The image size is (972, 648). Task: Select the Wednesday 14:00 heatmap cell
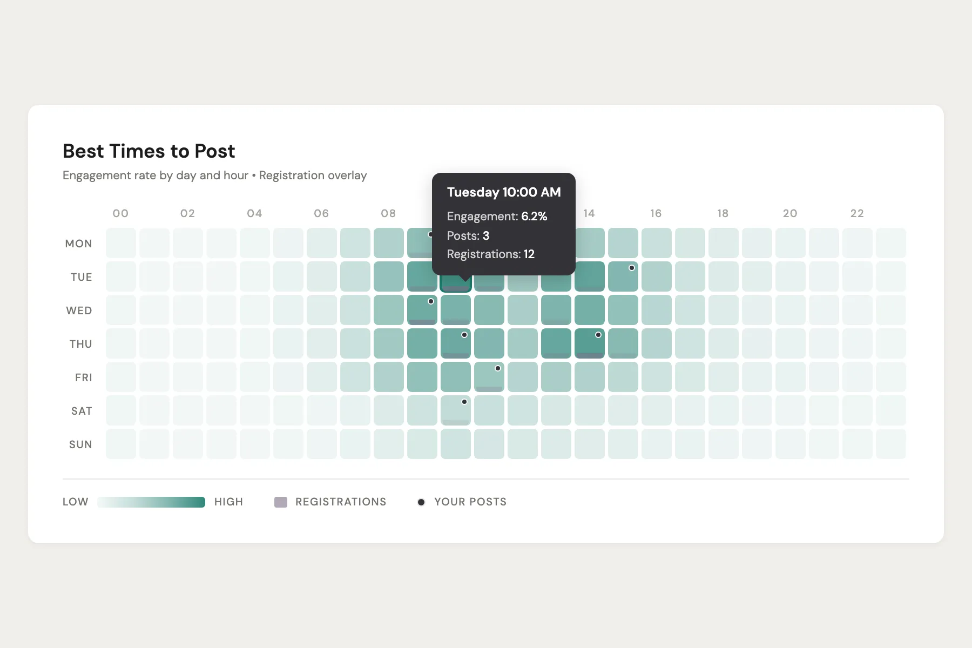(x=590, y=310)
